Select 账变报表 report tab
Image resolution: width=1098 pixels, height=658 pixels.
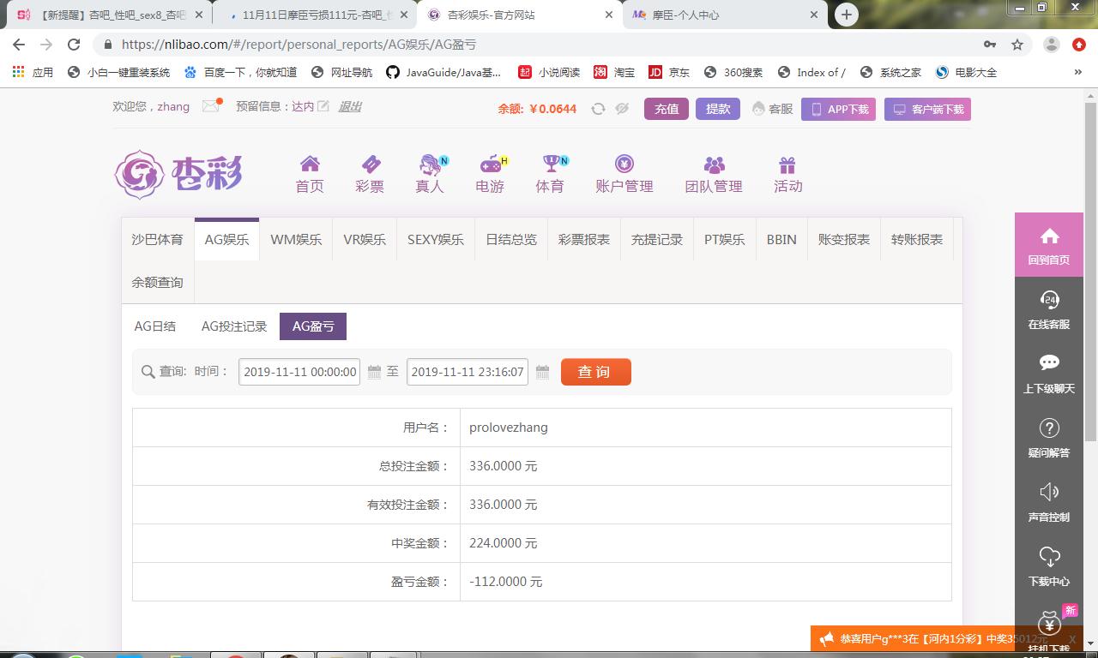(844, 240)
